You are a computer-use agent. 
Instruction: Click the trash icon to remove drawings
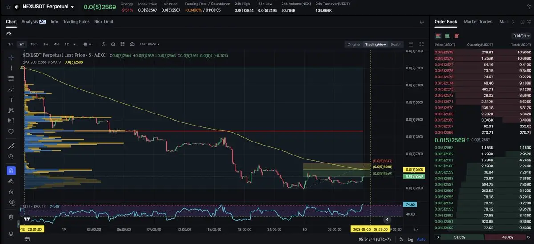[x=11, y=217]
